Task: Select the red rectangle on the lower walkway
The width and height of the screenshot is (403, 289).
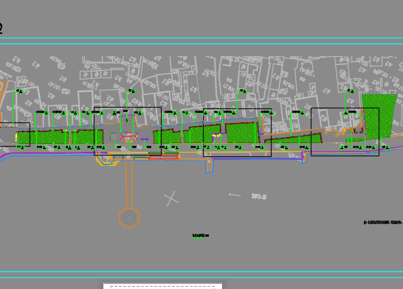Action: coord(164,157)
